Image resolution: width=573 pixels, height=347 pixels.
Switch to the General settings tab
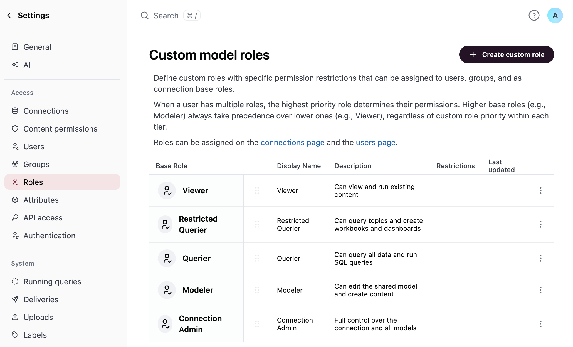click(x=37, y=47)
